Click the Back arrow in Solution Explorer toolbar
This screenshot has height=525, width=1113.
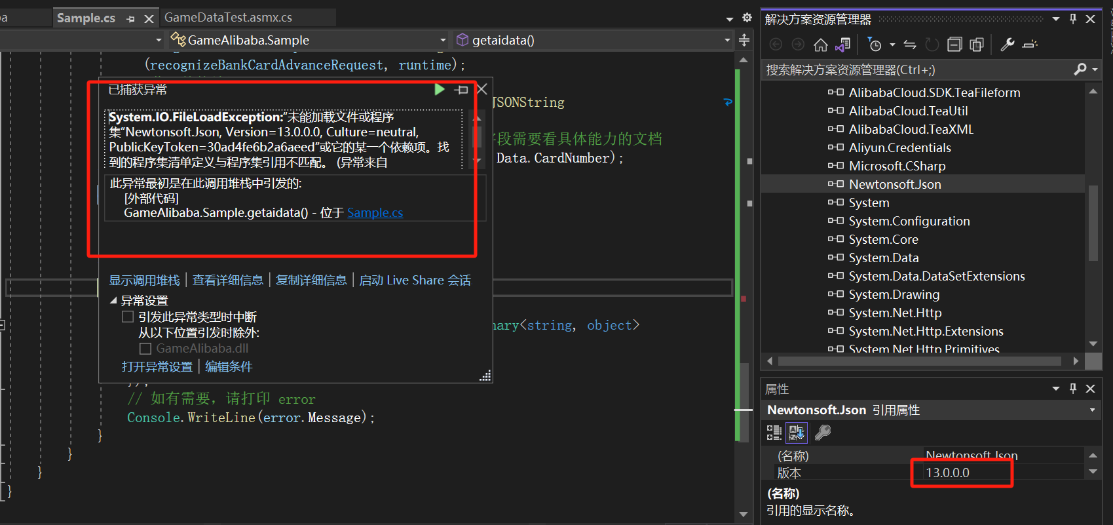click(776, 45)
